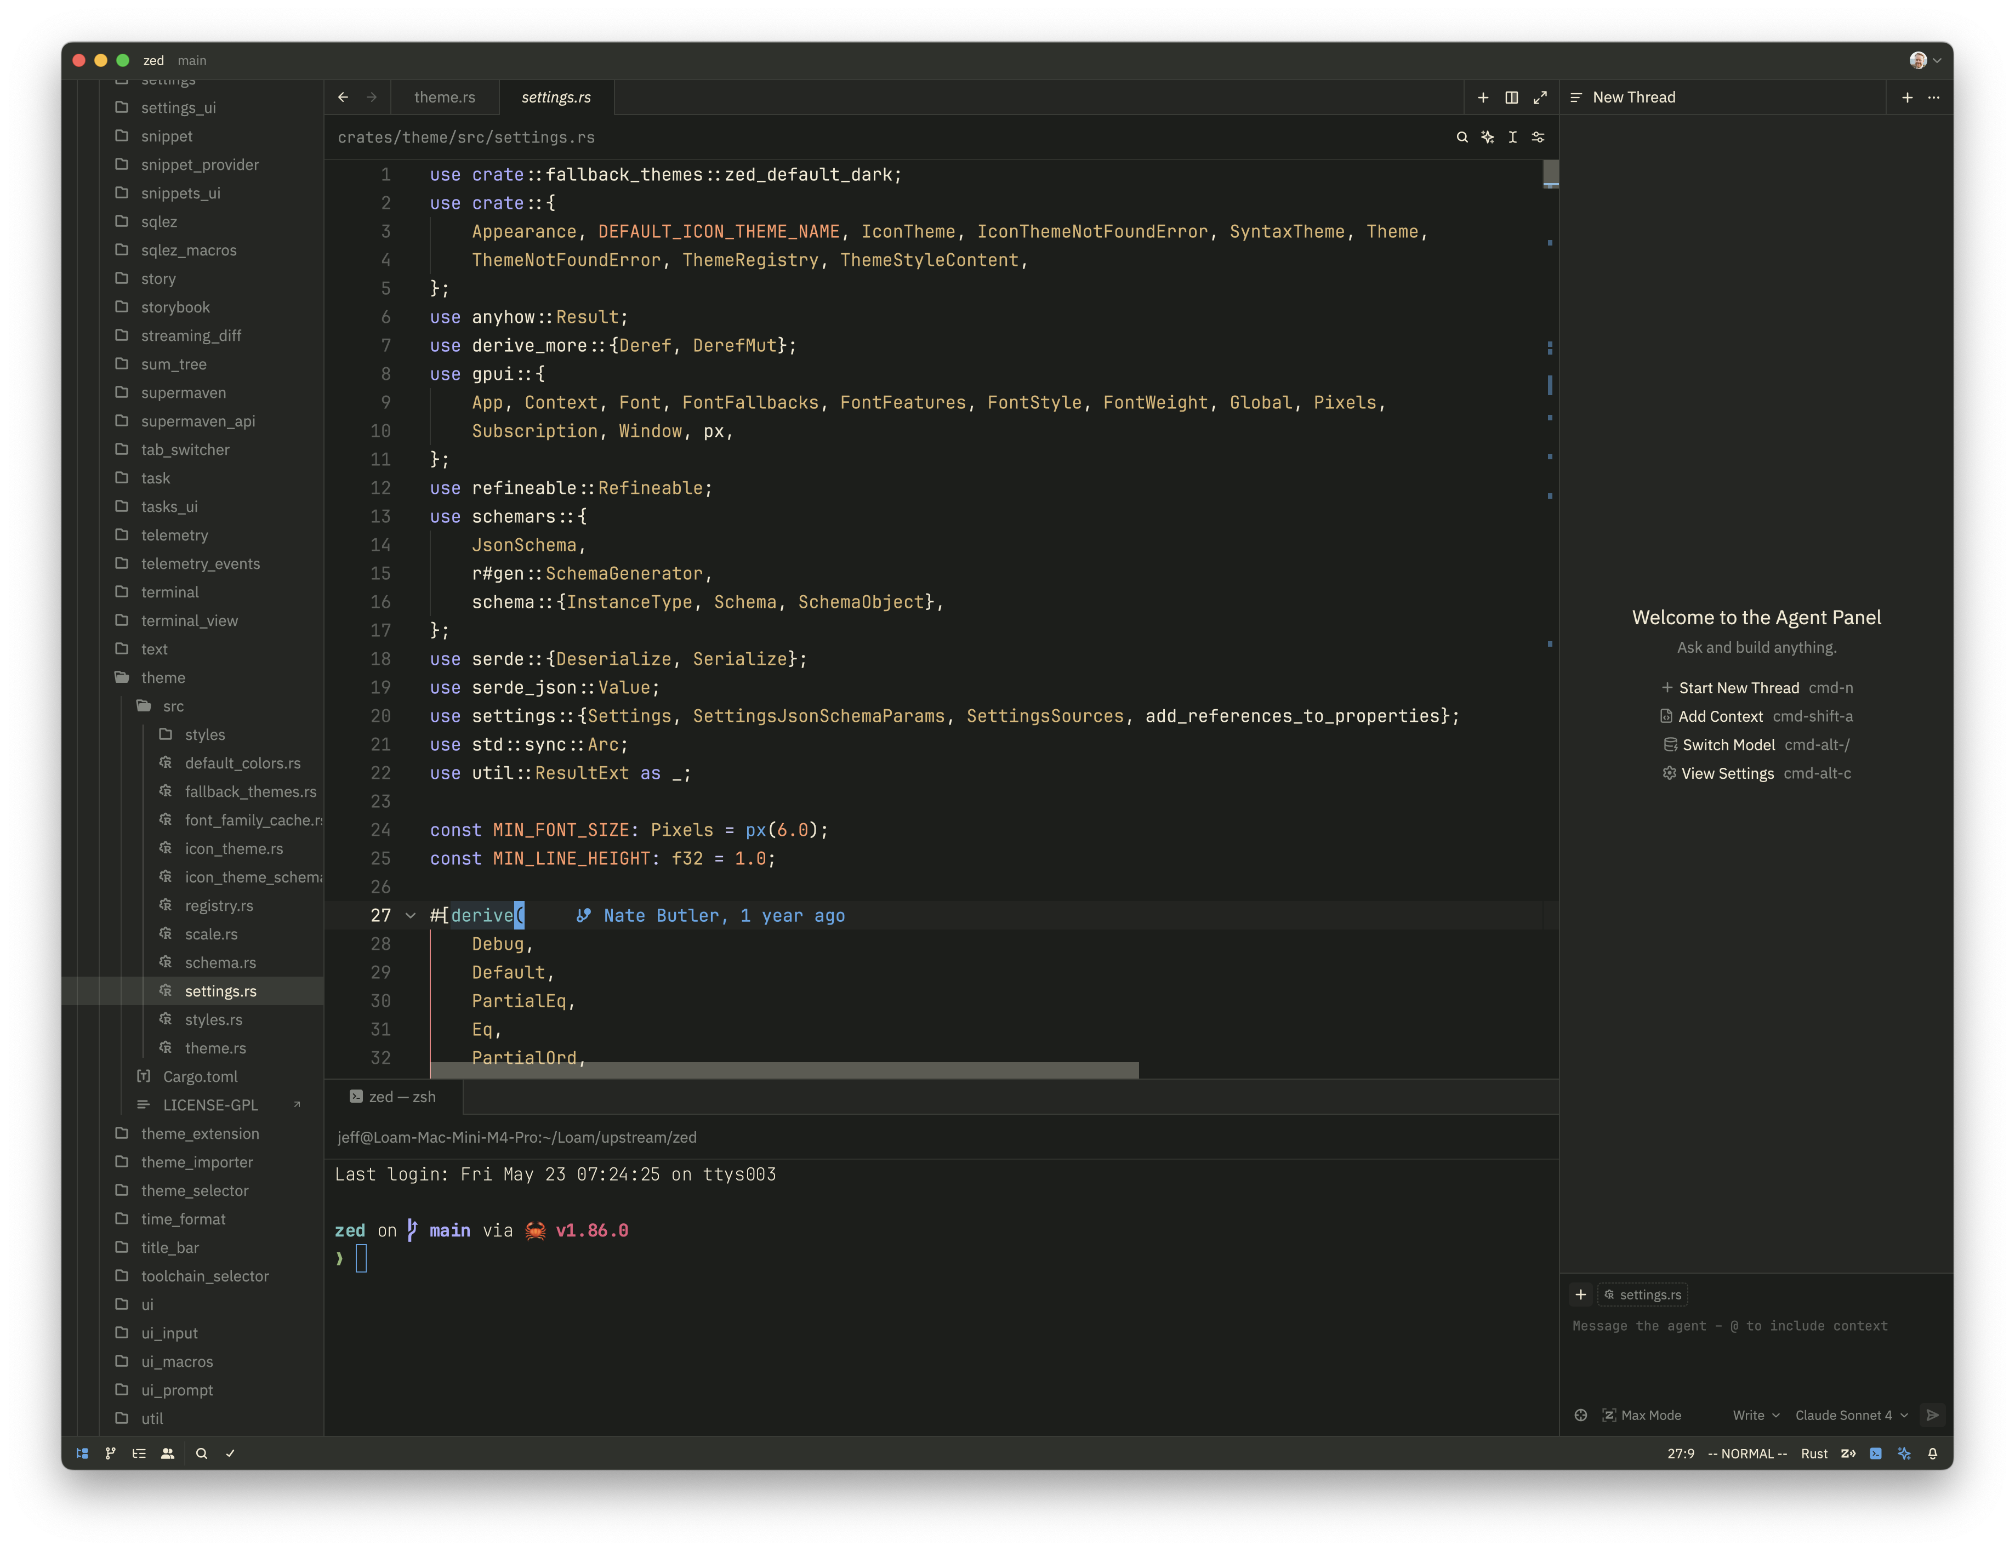Fold the derive block at line 27
Image resolution: width=2015 pixels, height=1551 pixels.
411,915
